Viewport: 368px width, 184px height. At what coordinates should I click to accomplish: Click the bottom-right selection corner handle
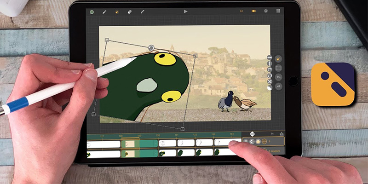pyautogui.click(x=182, y=129)
